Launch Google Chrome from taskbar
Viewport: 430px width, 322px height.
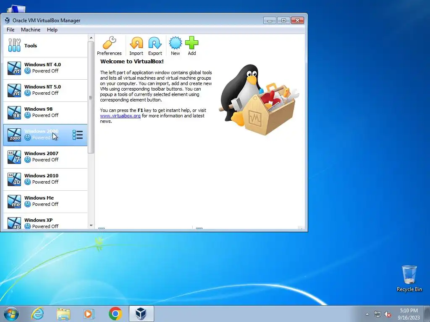click(115, 314)
